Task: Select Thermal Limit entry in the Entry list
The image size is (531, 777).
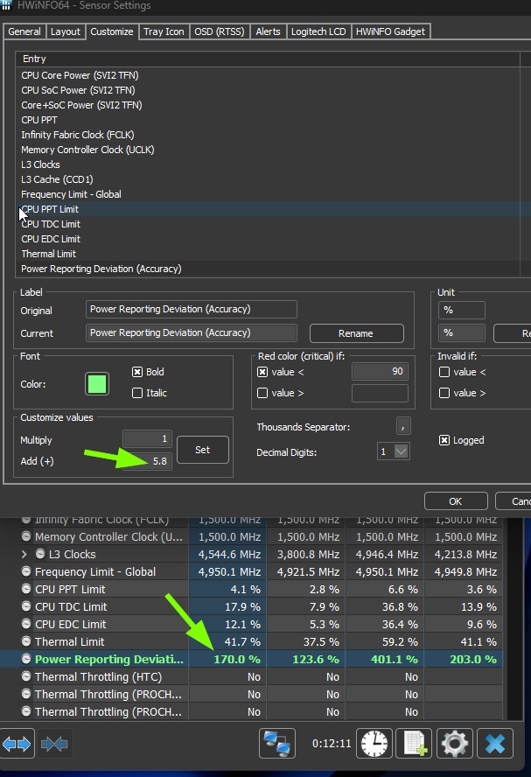Action: tap(48, 254)
